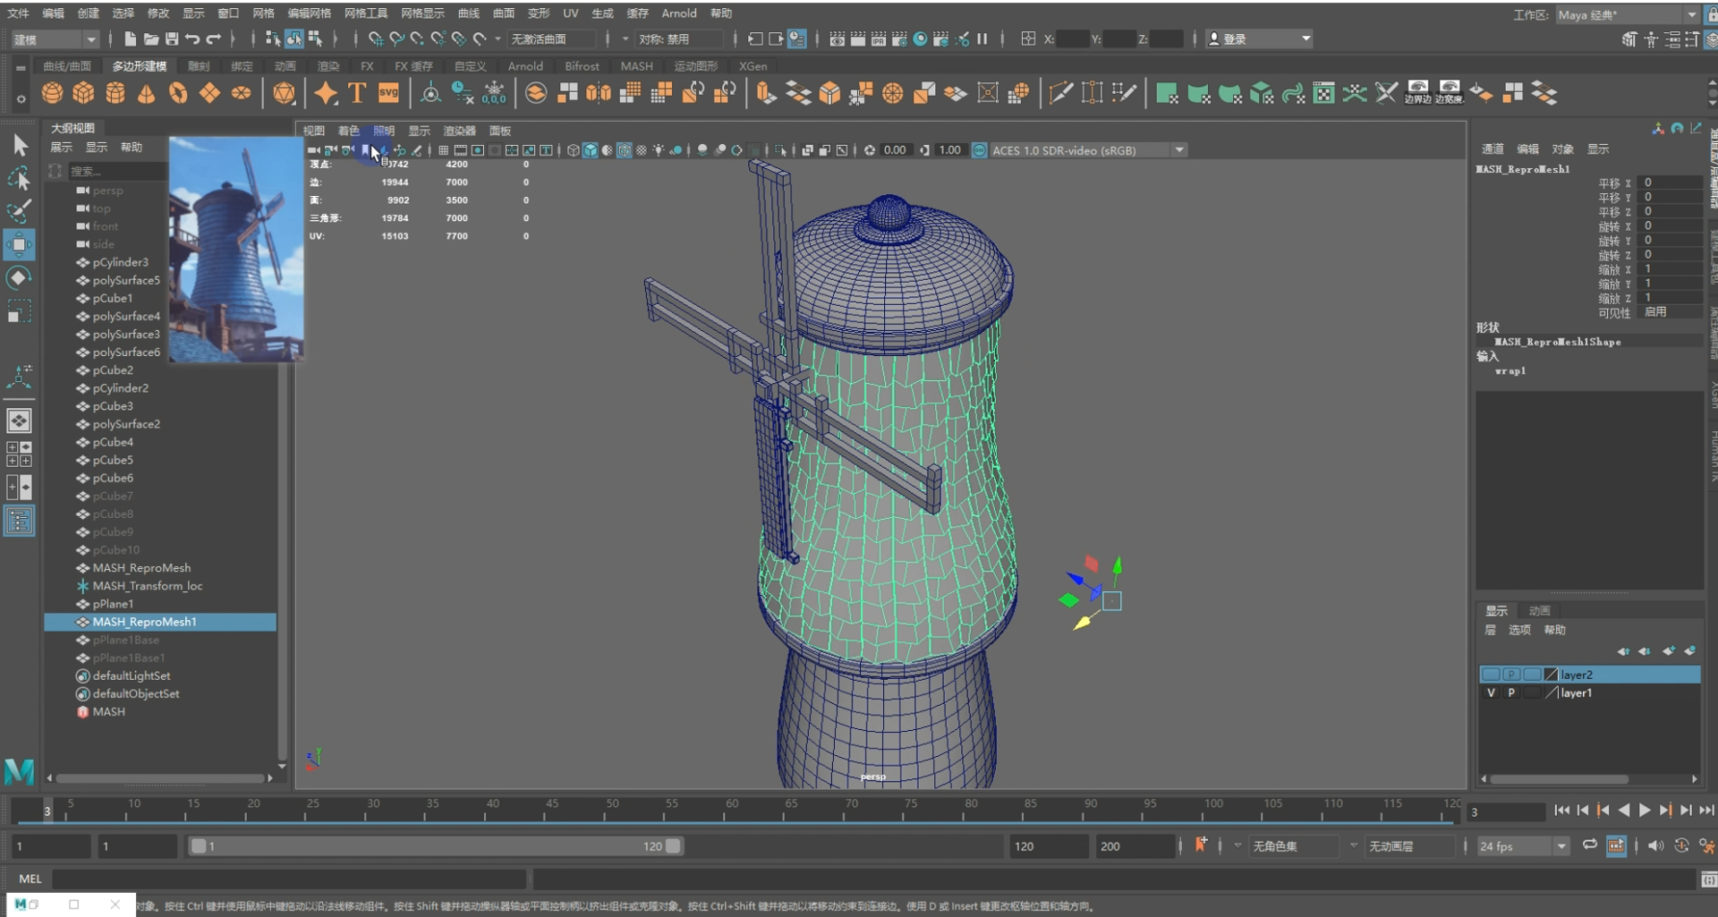1718x917 pixels.
Task: Click the New scene icon
Action: click(x=130, y=38)
